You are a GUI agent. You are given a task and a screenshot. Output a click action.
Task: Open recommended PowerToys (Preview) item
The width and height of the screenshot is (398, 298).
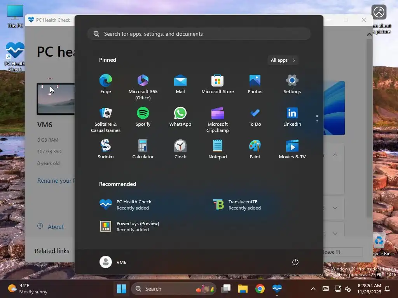click(x=129, y=226)
